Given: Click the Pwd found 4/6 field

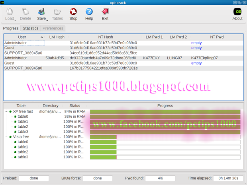Looking at the screenshot, I should 160,178.
